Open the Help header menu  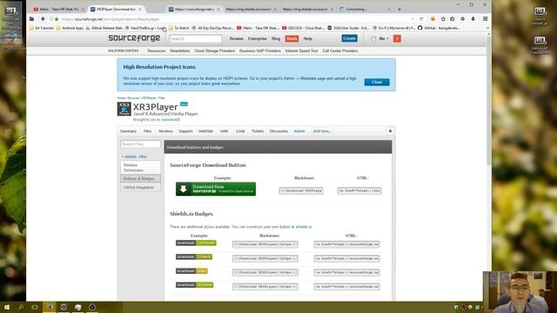click(307, 38)
